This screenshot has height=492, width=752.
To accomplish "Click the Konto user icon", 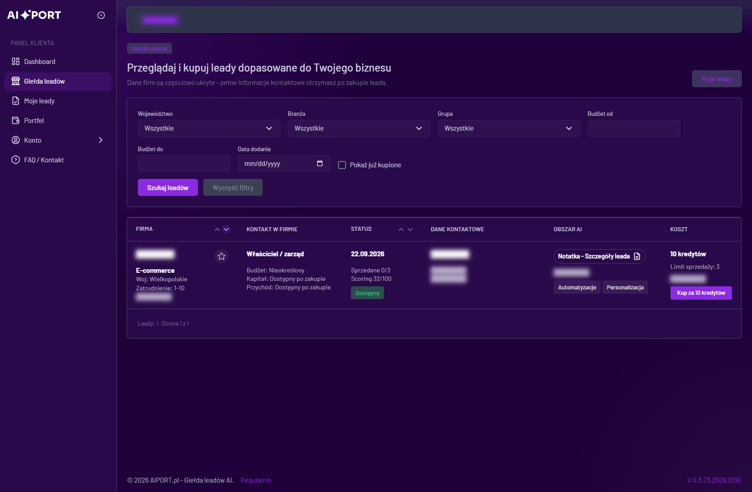I will (x=16, y=140).
